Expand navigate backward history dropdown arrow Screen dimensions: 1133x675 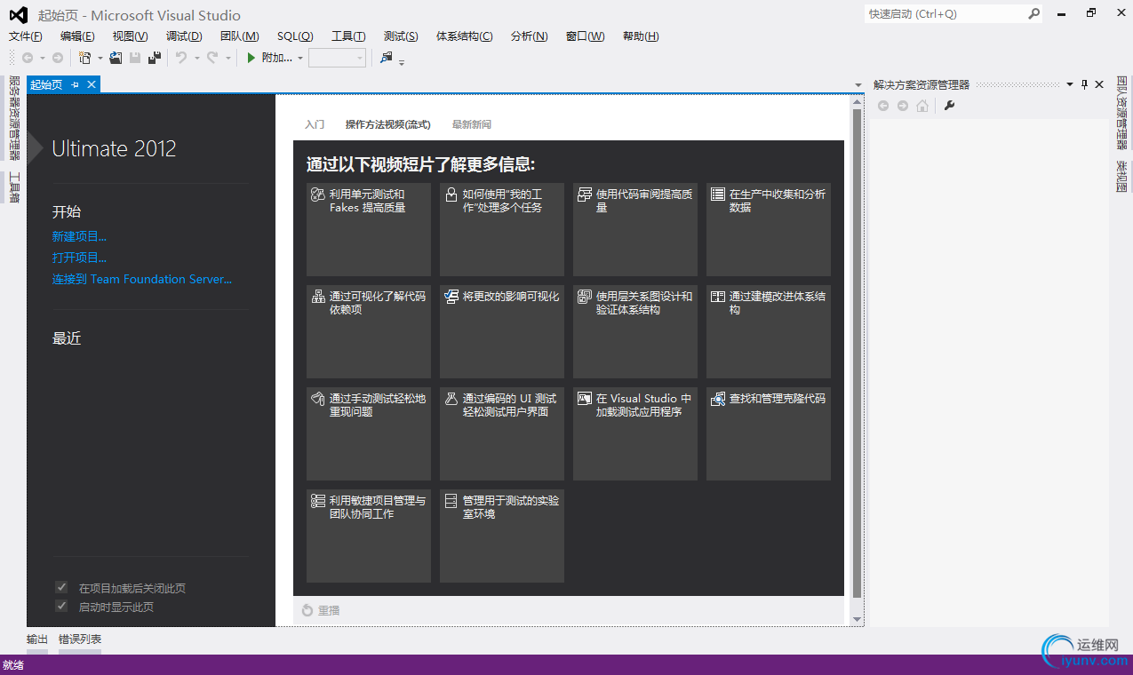(42, 58)
